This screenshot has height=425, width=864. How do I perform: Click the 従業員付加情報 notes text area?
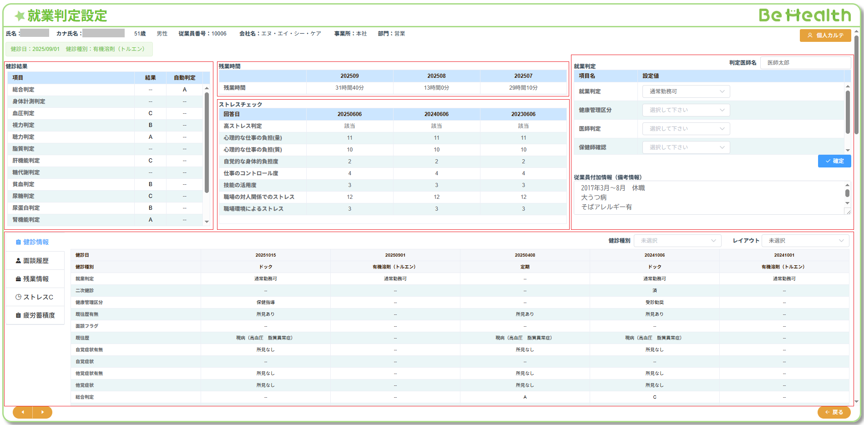coord(710,197)
